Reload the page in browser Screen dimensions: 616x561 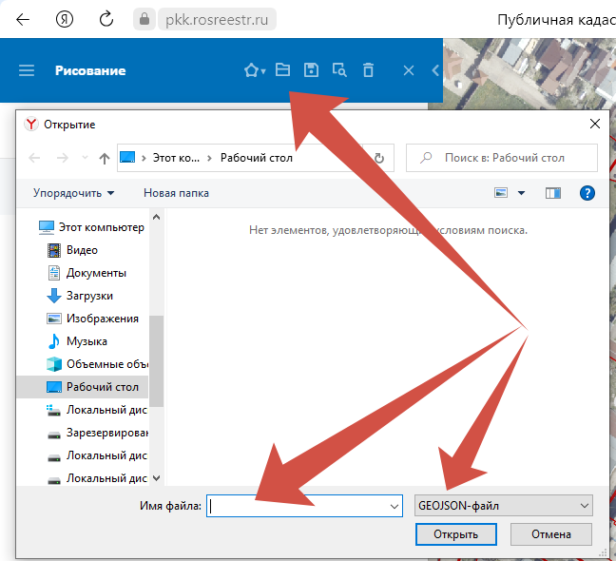[106, 18]
